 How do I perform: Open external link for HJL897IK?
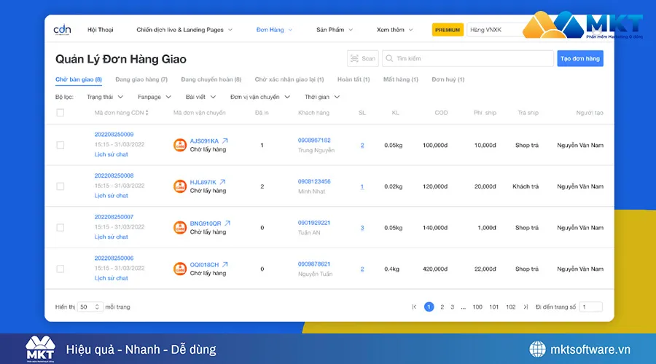click(222, 182)
